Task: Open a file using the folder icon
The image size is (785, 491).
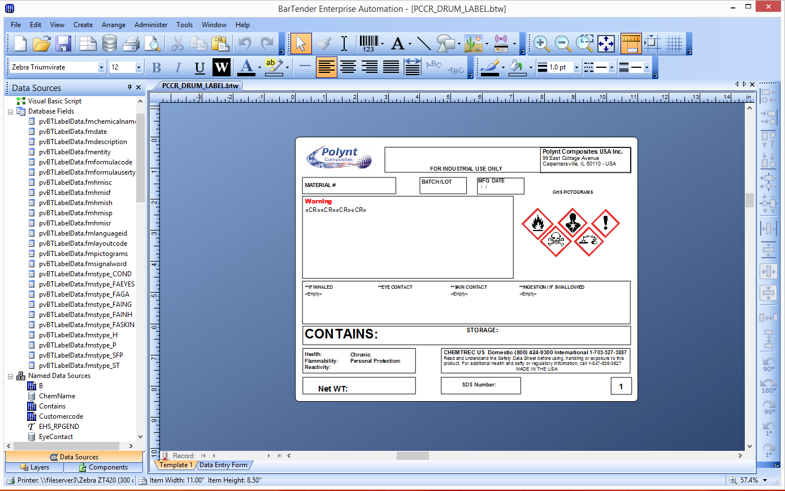Action: (41, 44)
